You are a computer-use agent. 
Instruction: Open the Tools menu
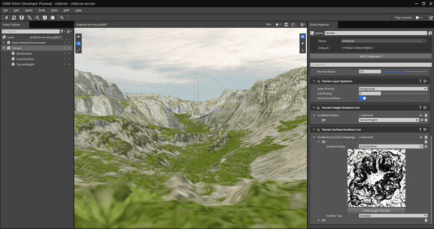pyautogui.click(x=42, y=10)
